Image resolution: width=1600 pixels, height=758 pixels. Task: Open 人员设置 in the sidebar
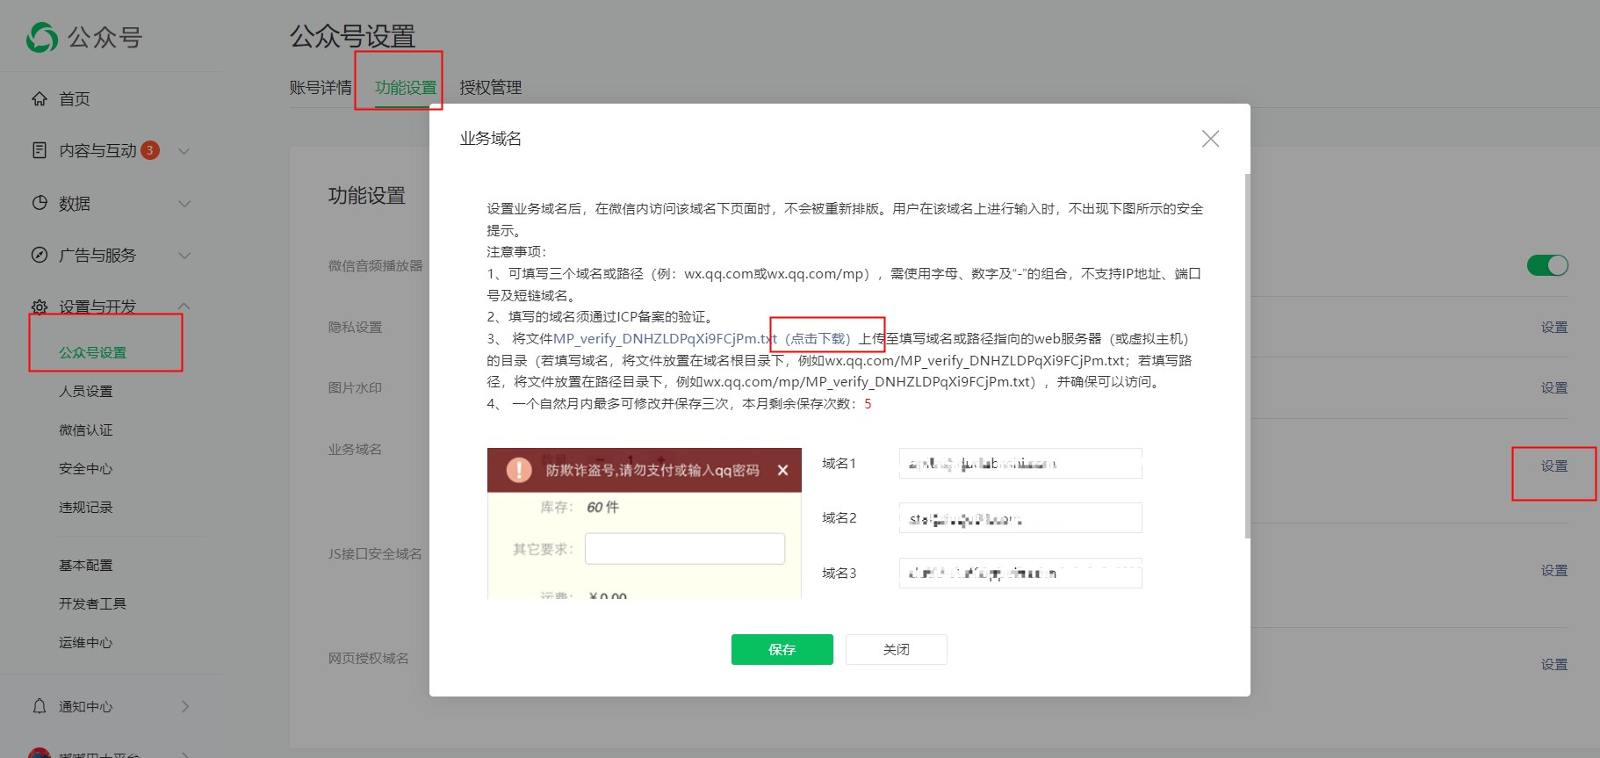[x=86, y=391]
